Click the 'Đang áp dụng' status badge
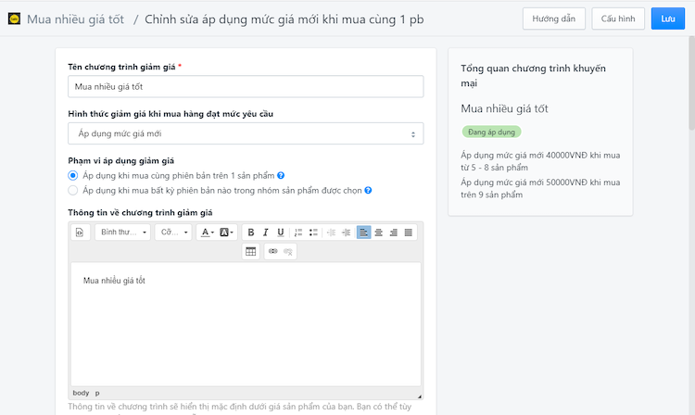 (x=491, y=132)
